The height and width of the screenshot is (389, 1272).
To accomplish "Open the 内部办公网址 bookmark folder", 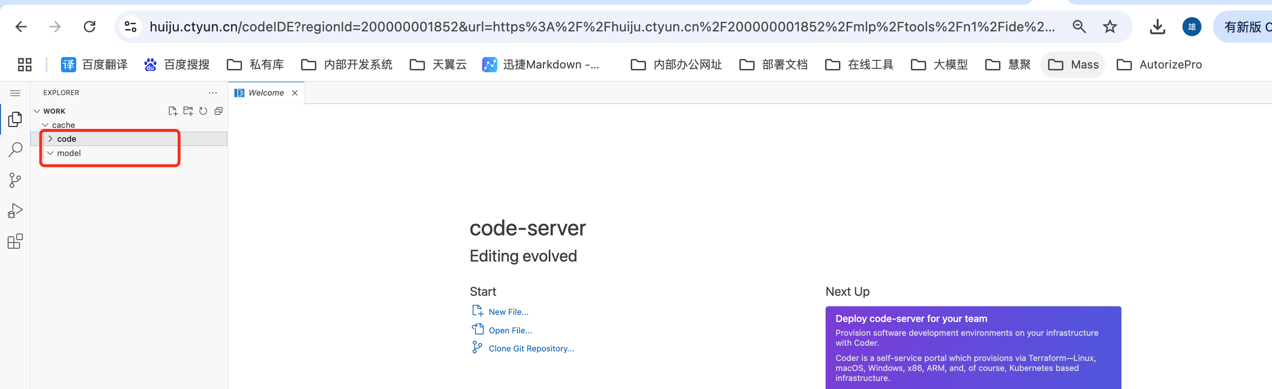I will click(x=676, y=65).
